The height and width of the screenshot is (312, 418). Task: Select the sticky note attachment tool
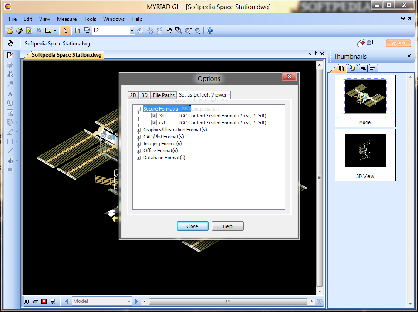[10, 103]
